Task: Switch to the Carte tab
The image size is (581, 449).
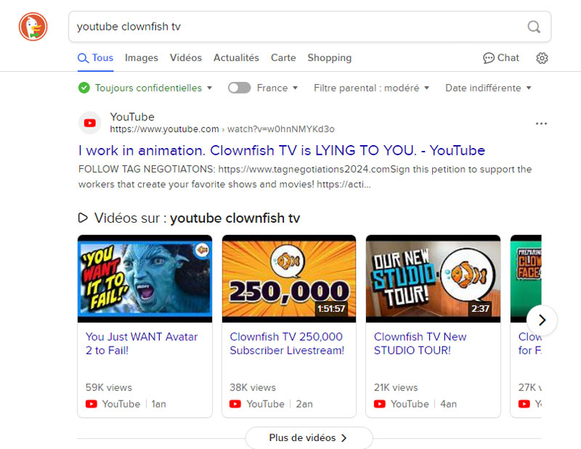Action: [x=283, y=58]
